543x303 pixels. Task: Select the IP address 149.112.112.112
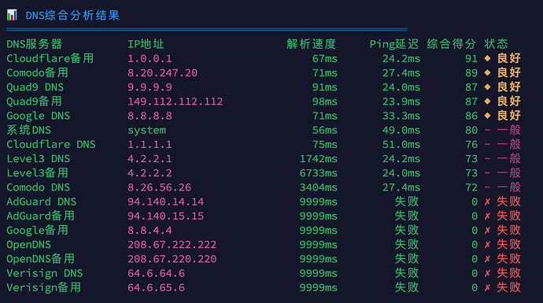(x=175, y=102)
